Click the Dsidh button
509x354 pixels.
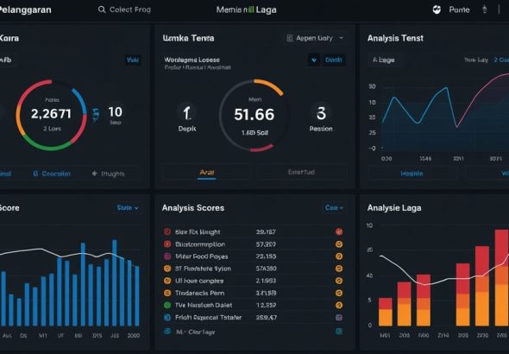[334, 60]
